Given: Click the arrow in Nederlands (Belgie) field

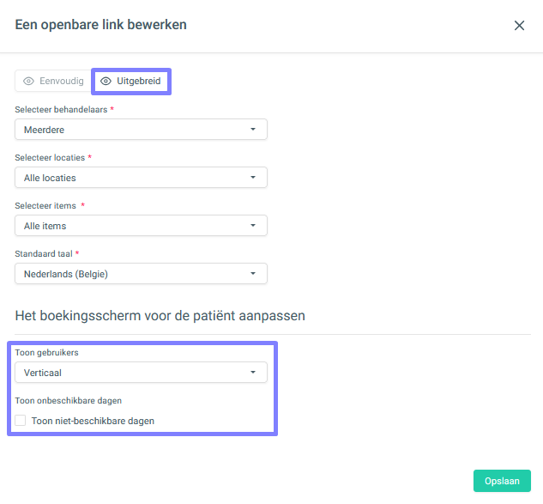Looking at the screenshot, I should (x=253, y=274).
